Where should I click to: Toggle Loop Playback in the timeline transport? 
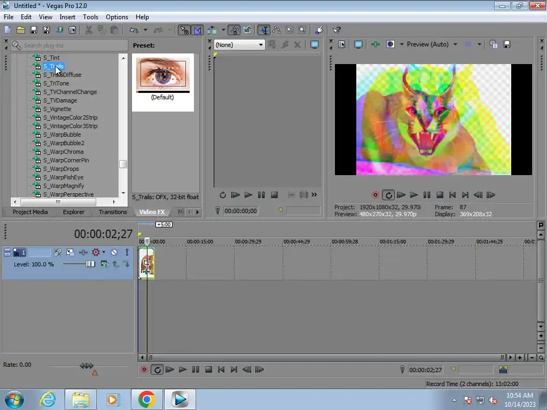pos(158,369)
